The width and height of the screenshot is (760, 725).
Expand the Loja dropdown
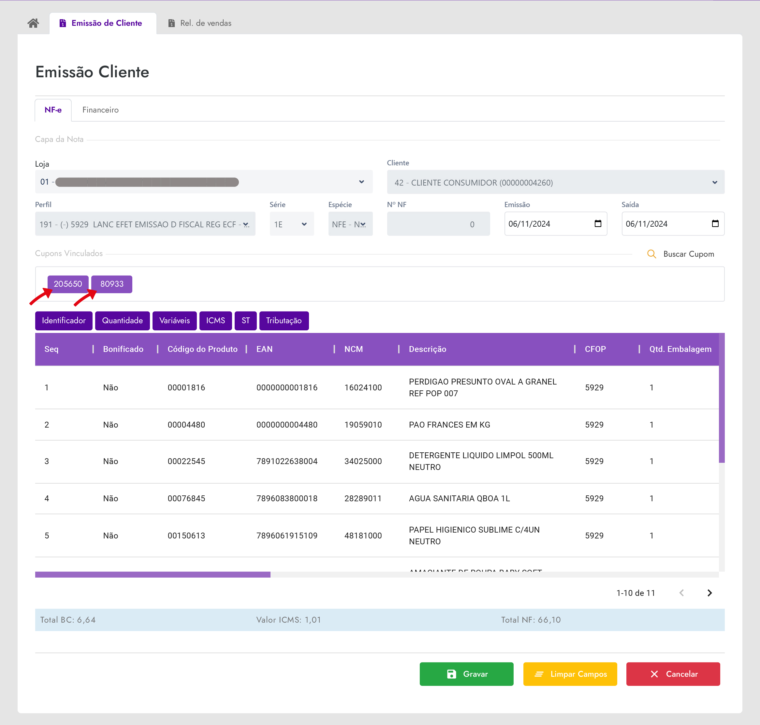click(361, 182)
